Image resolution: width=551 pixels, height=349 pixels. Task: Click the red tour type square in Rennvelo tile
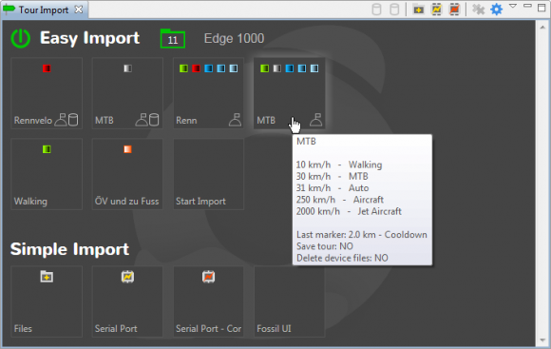pyautogui.click(x=47, y=68)
